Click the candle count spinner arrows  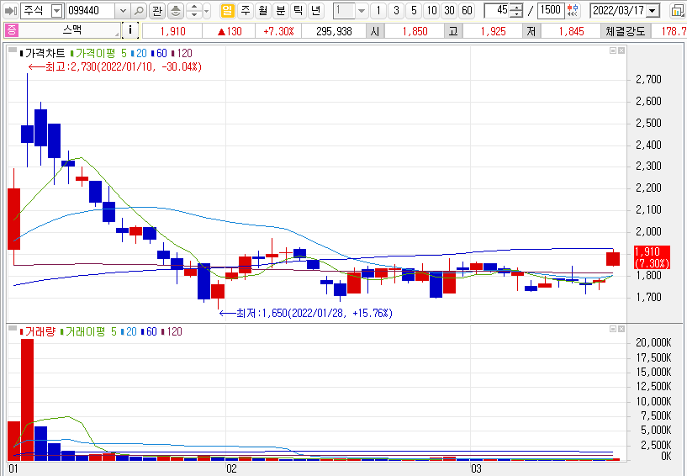coord(517,11)
